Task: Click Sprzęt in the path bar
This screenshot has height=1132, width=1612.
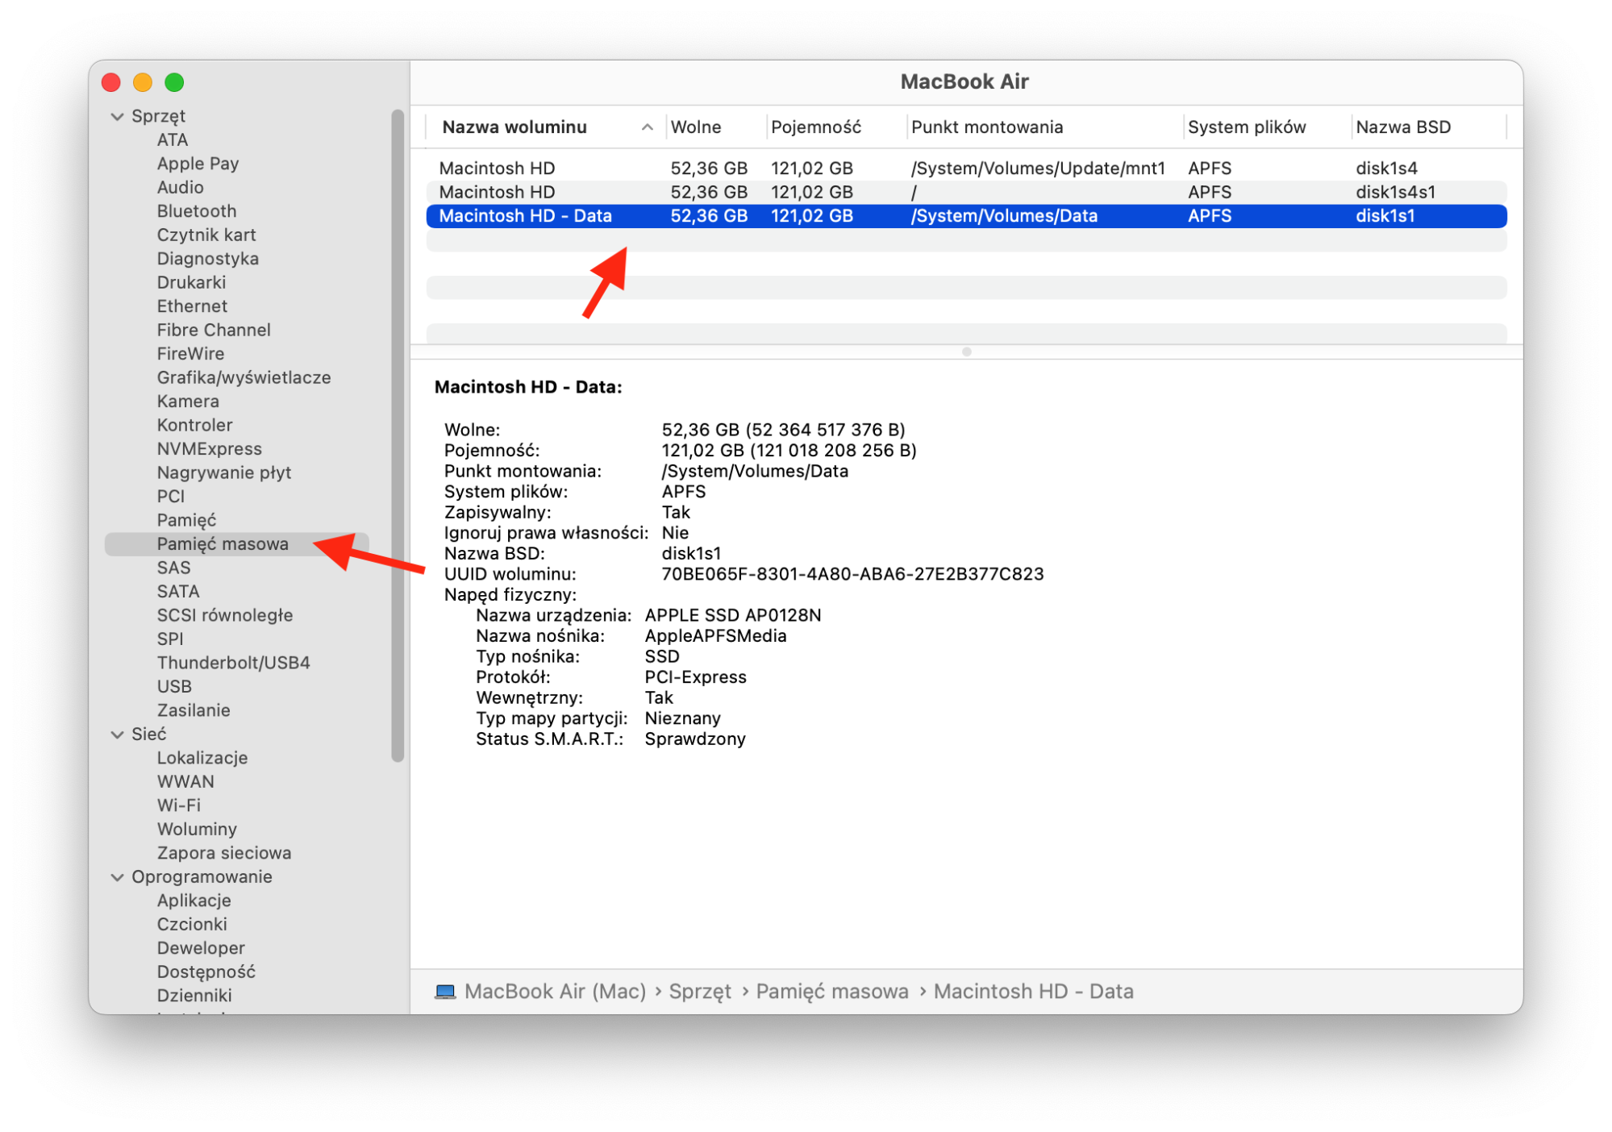Action: [x=700, y=992]
